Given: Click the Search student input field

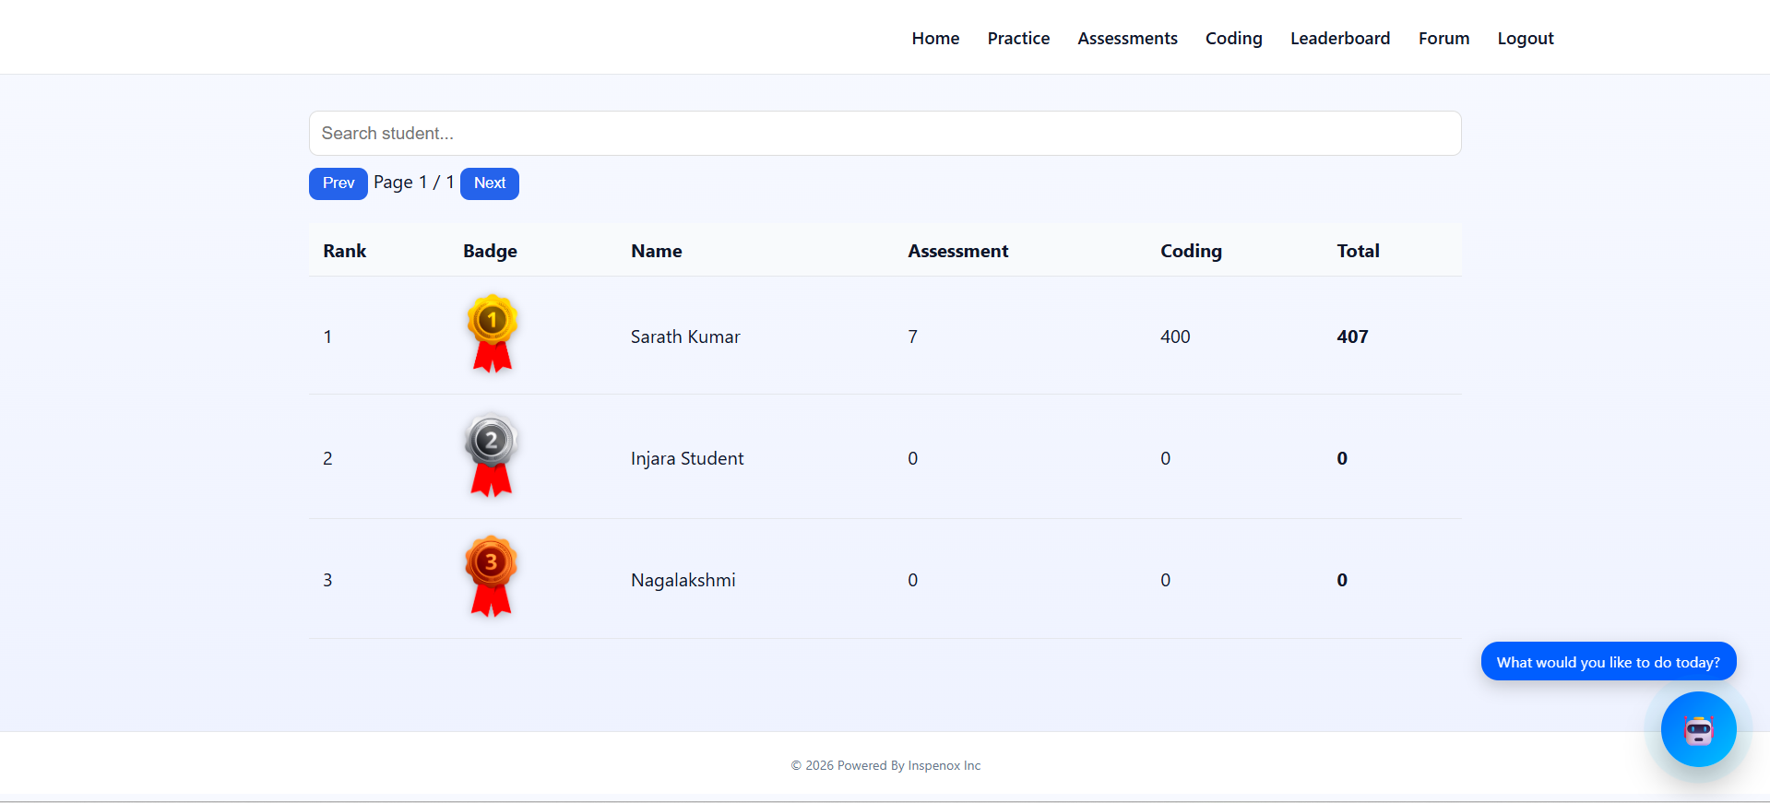Looking at the screenshot, I should point(885,134).
